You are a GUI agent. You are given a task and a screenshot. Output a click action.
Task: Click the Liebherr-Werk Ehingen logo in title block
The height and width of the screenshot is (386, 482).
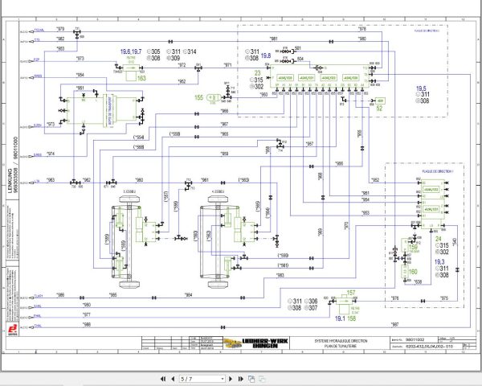tap(256, 343)
